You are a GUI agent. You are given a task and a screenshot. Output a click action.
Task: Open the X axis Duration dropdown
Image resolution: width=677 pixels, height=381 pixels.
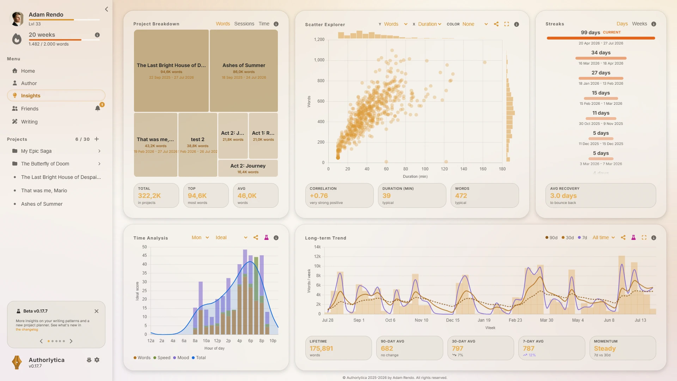429,24
